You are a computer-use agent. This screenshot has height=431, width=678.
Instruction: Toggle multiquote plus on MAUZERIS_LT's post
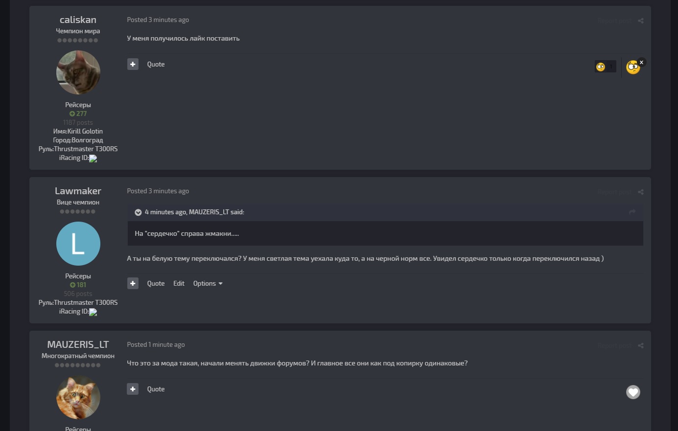pos(133,389)
